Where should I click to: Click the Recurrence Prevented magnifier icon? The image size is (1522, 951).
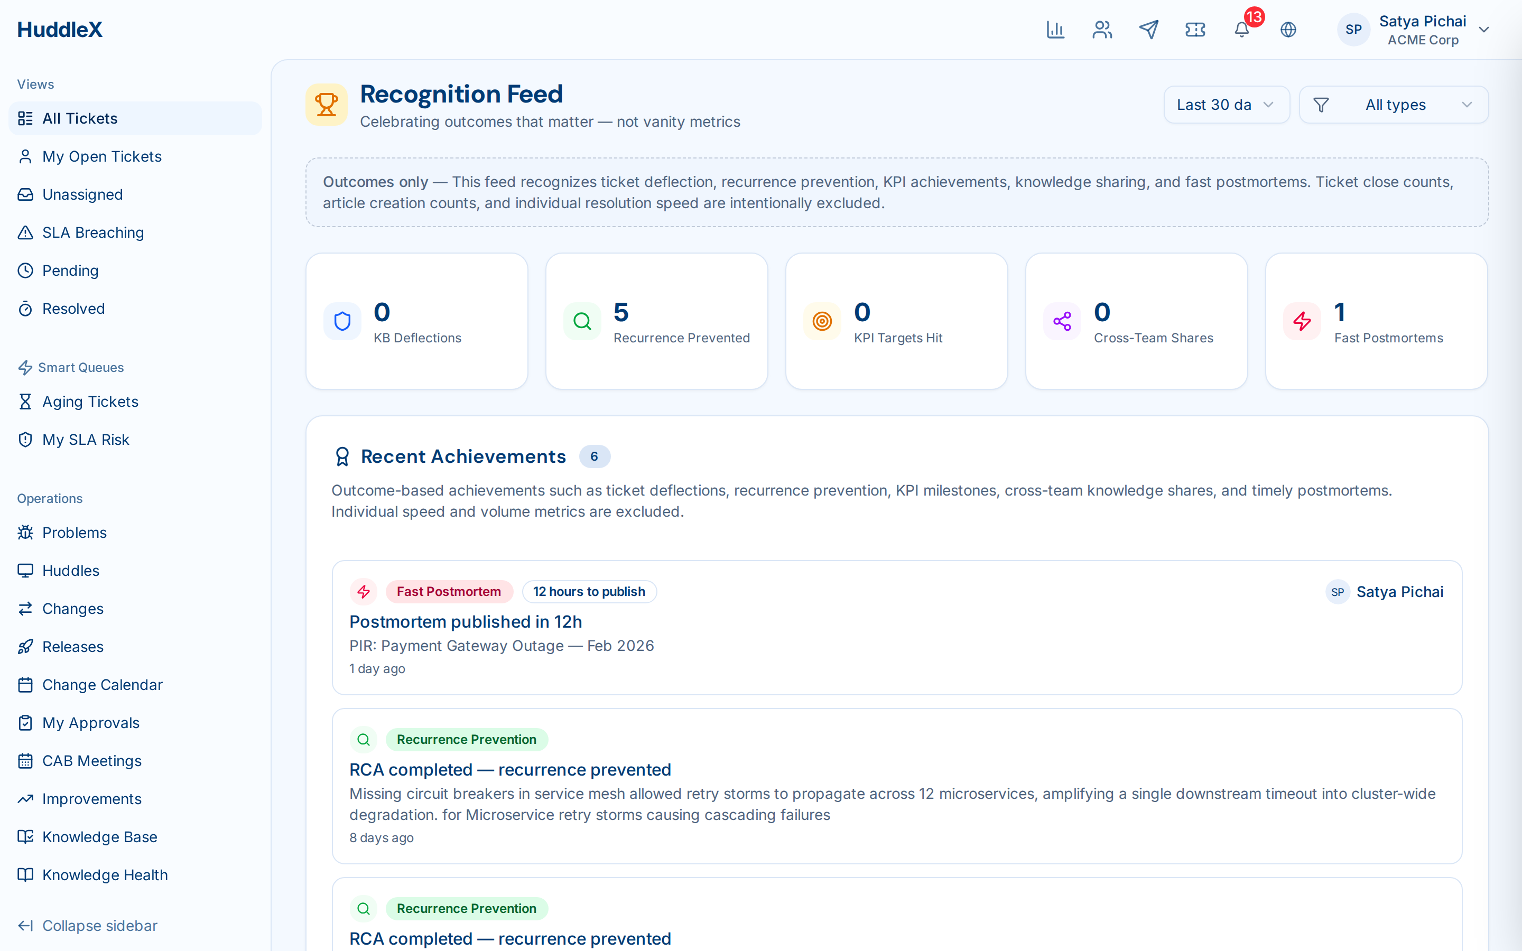pyautogui.click(x=582, y=321)
